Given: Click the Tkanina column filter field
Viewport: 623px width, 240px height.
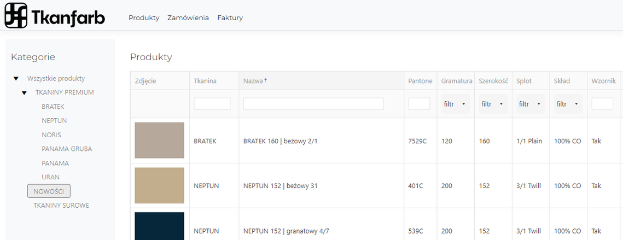Looking at the screenshot, I should 212,104.
